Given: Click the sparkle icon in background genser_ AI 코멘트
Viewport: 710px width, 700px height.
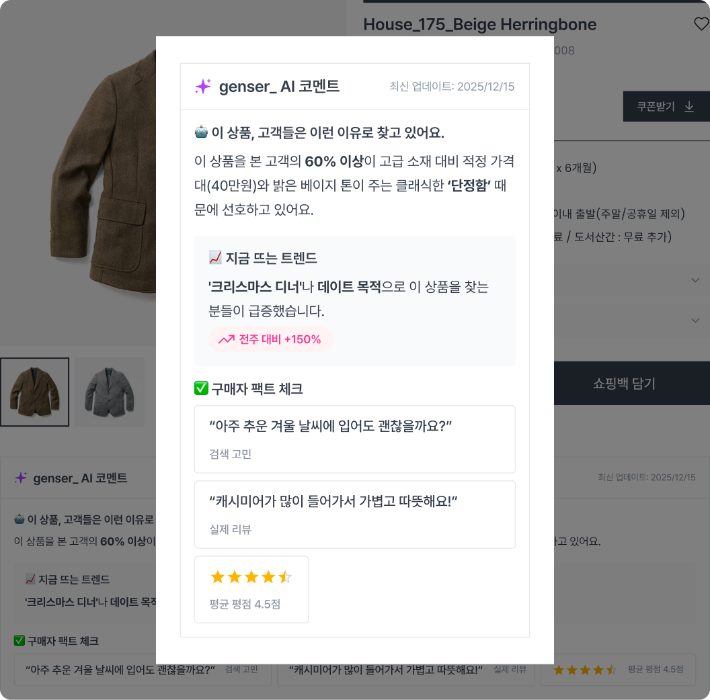Looking at the screenshot, I should 21,478.
